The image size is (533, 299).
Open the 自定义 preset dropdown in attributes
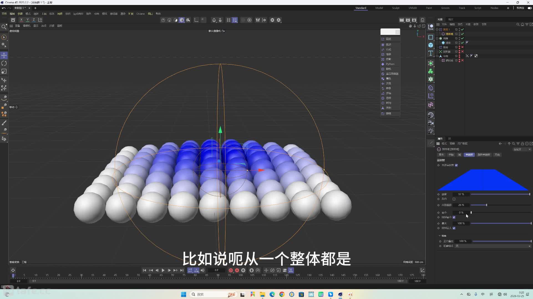(x=522, y=149)
